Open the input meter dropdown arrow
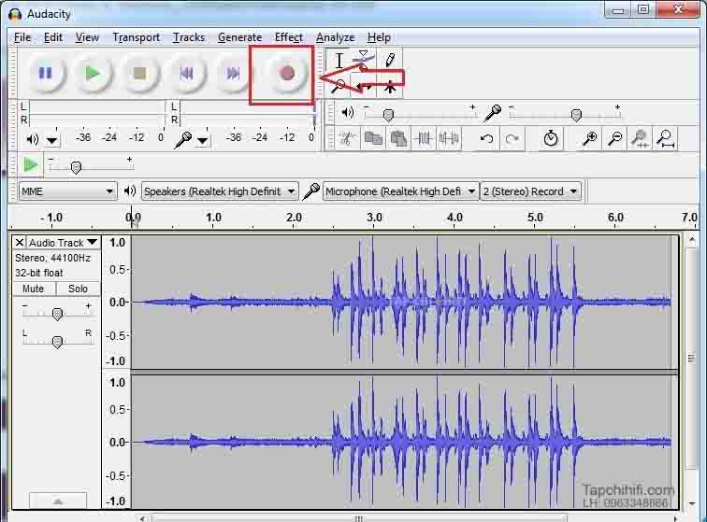The height and width of the screenshot is (522, 707). coord(203,141)
